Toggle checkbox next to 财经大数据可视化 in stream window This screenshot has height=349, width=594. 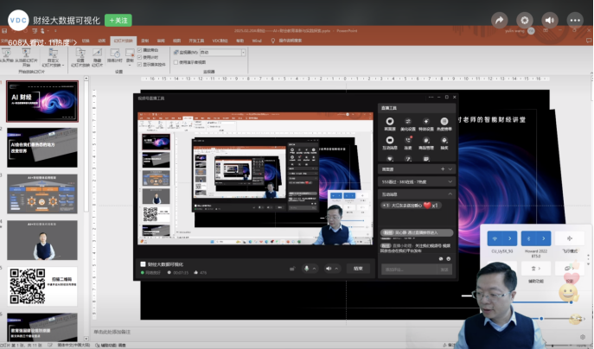click(x=144, y=264)
